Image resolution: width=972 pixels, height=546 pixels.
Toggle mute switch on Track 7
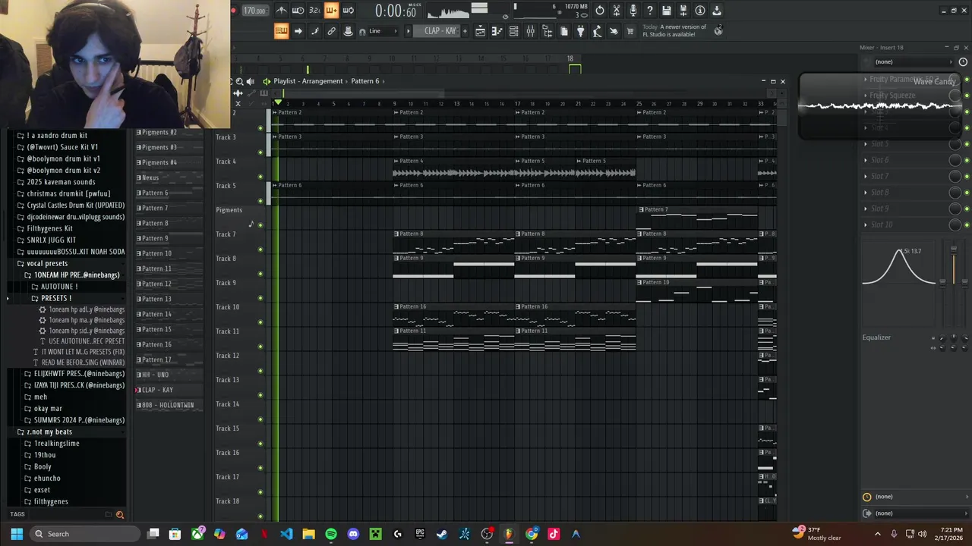click(x=260, y=249)
